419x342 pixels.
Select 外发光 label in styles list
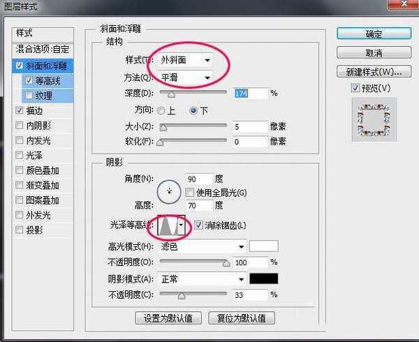coord(38,215)
